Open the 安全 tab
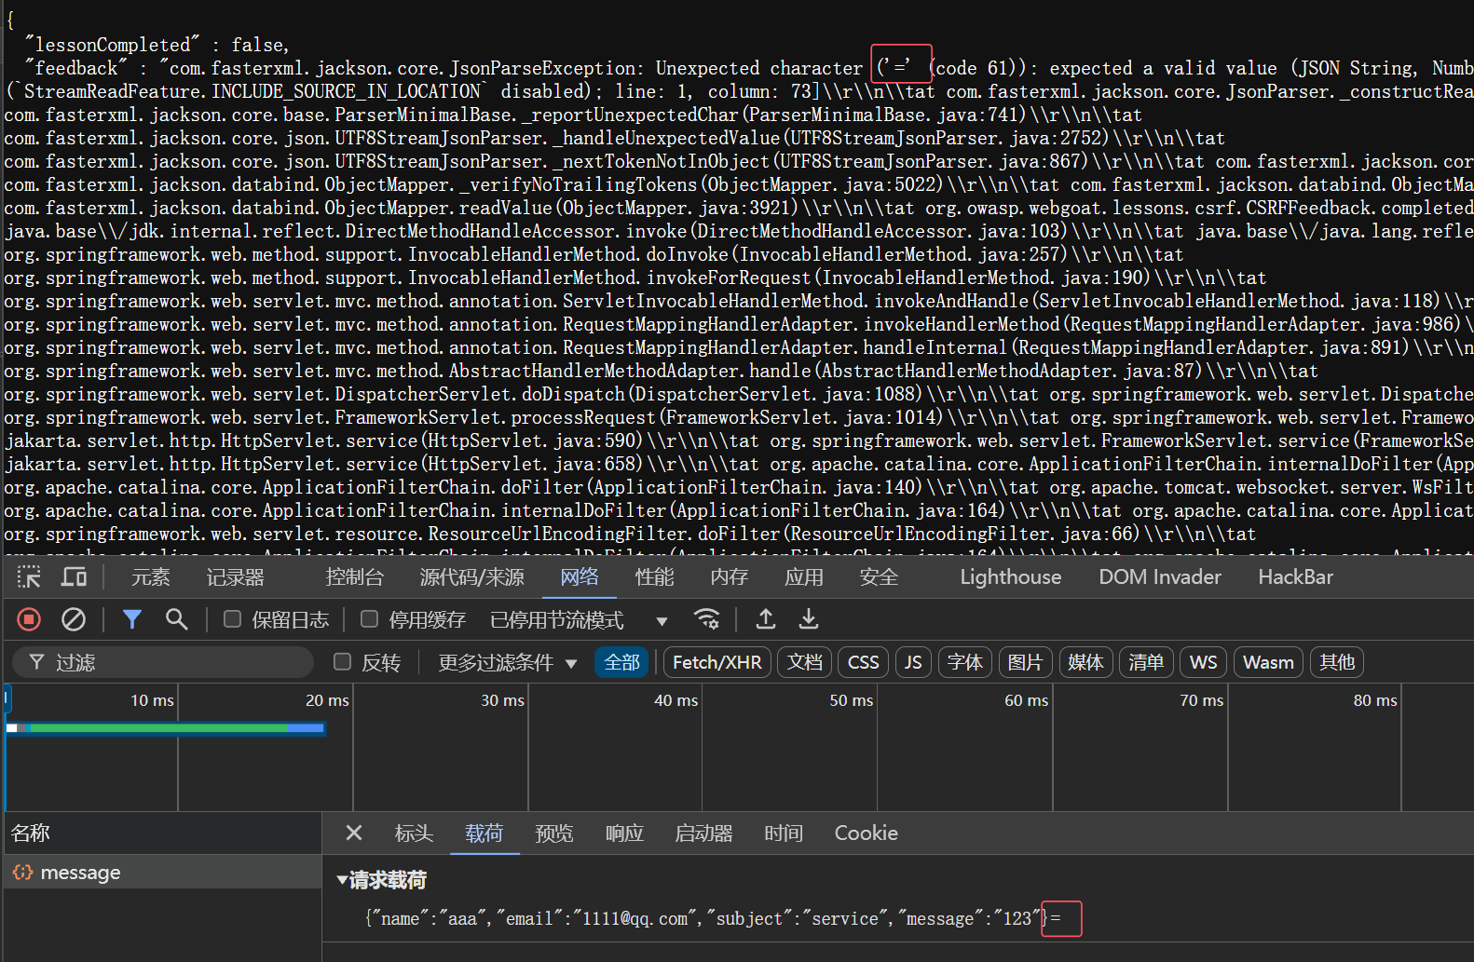The height and width of the screenshot is (962, 1474). tap(879, 577)
